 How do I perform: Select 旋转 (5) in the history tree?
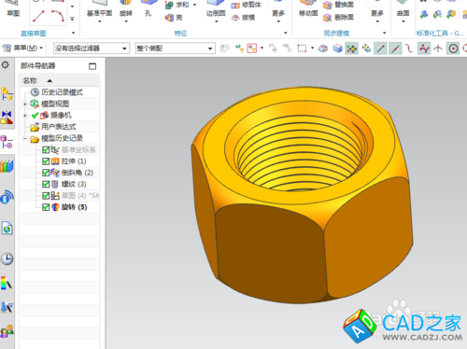[74, 207]
